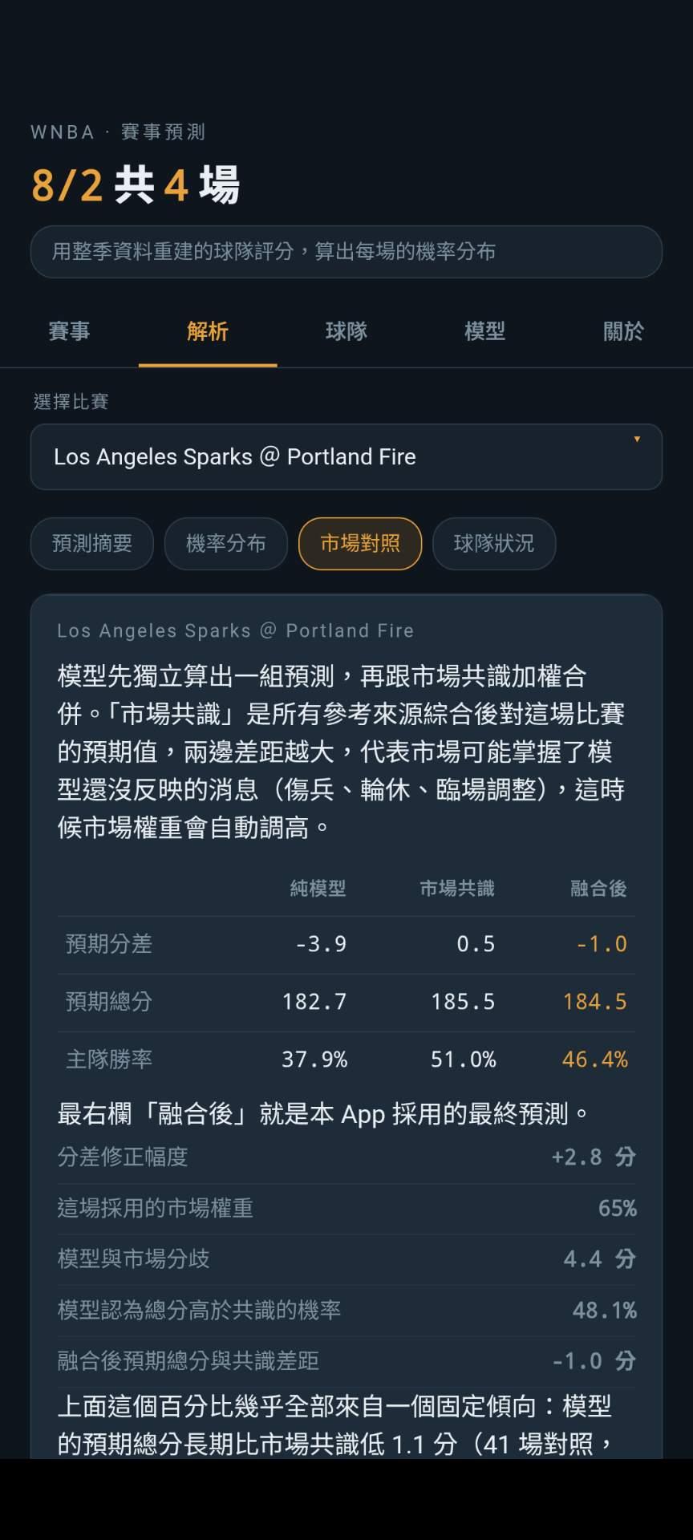Open the Los Angeles Sparks @ Portland Fire selector

(x=346, y=456)
